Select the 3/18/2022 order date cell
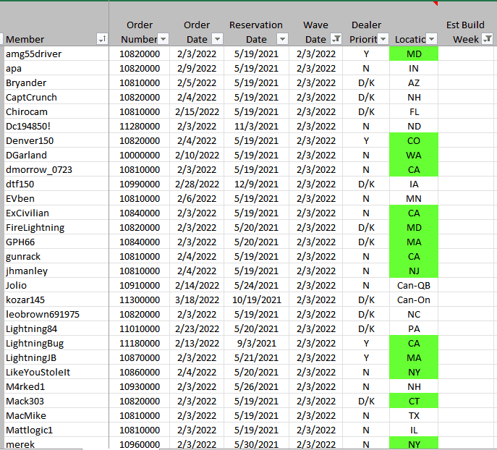The image size is (497, 450). point(197,300)
